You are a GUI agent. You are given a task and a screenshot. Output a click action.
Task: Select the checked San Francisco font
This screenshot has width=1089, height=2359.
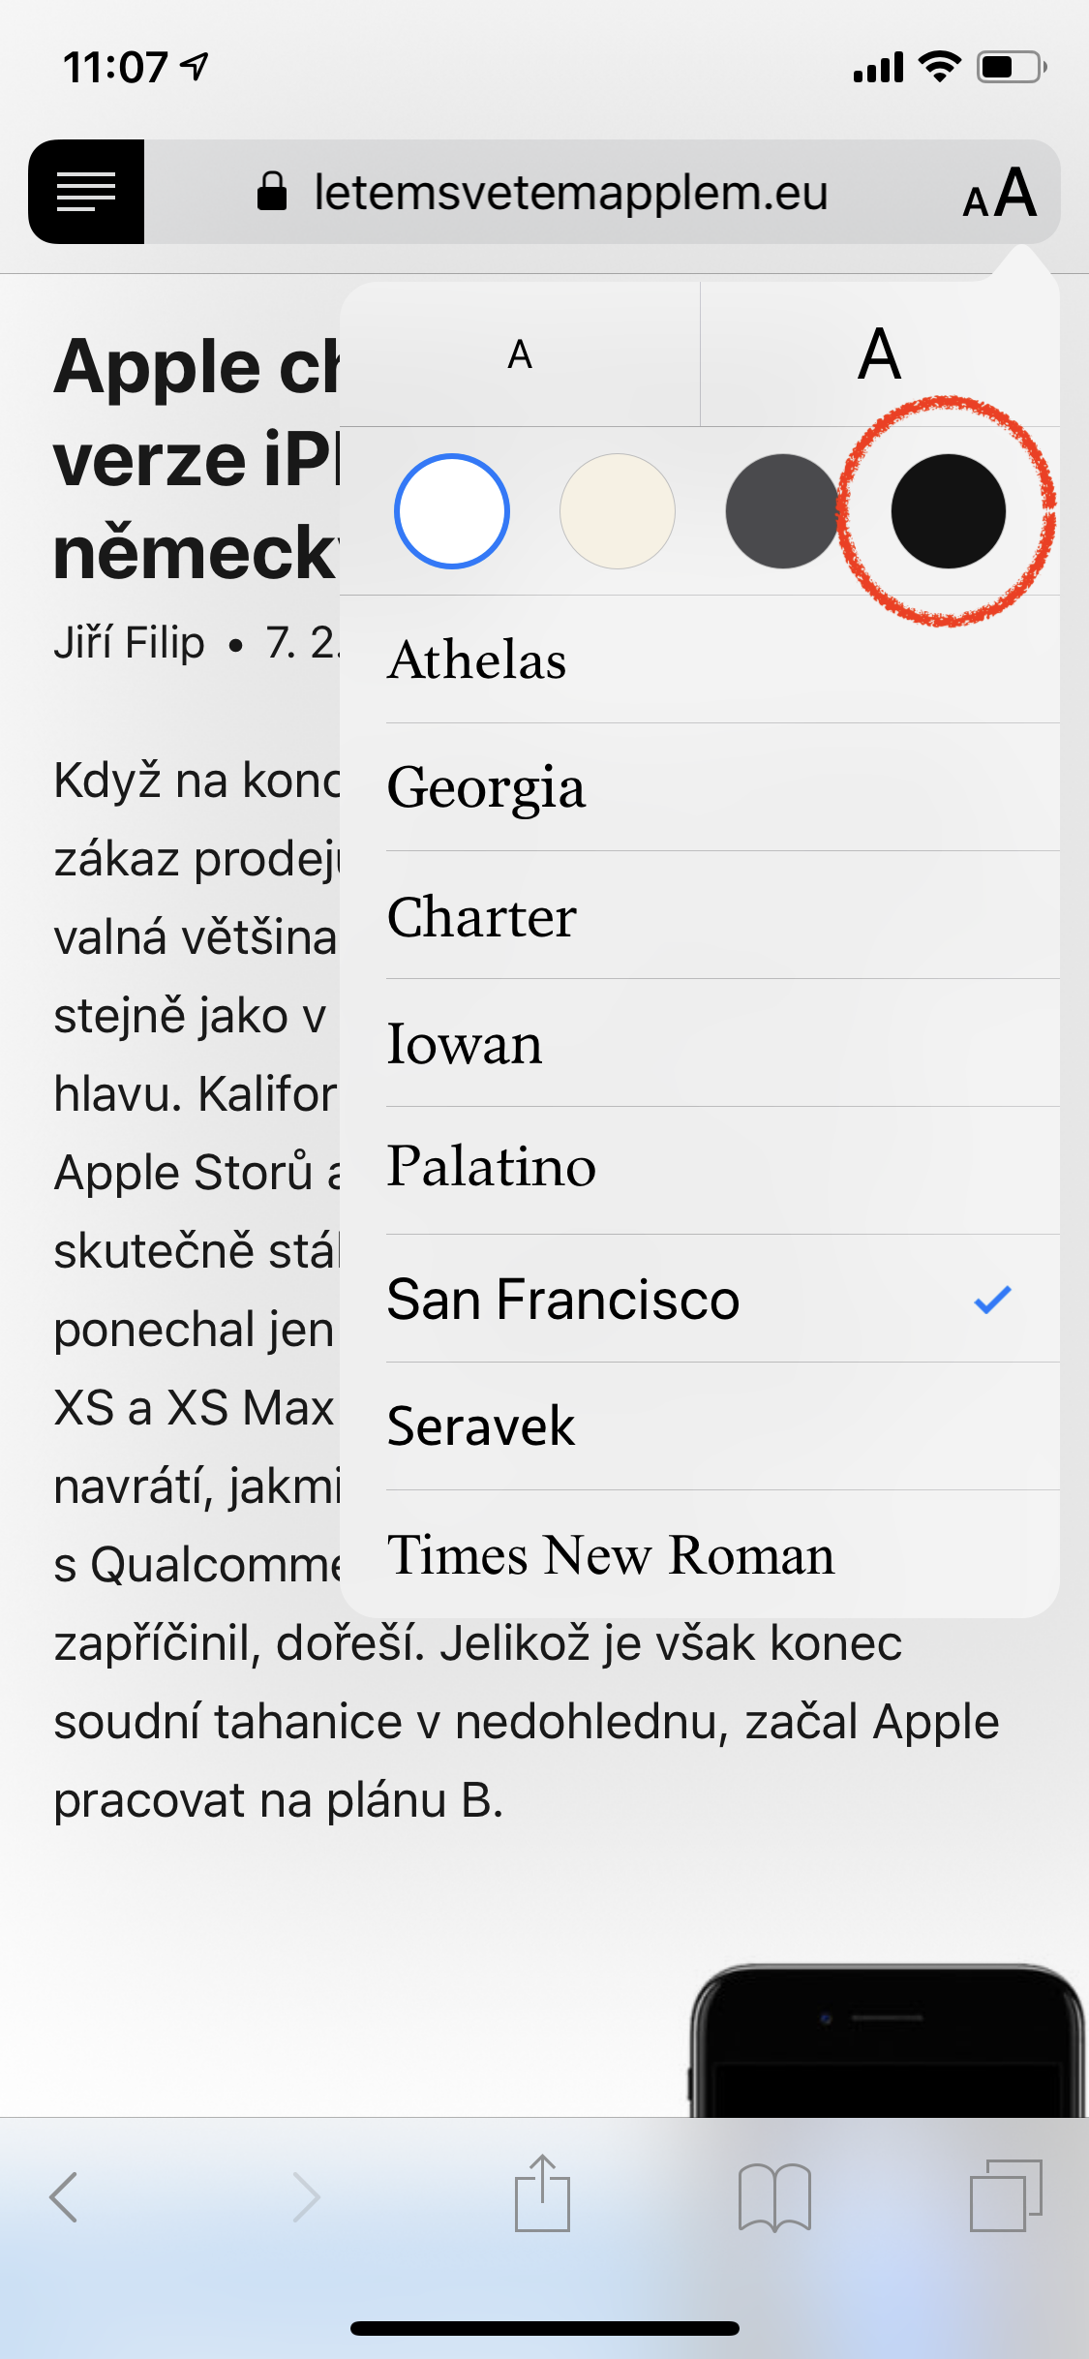[x=563, y=1299]
